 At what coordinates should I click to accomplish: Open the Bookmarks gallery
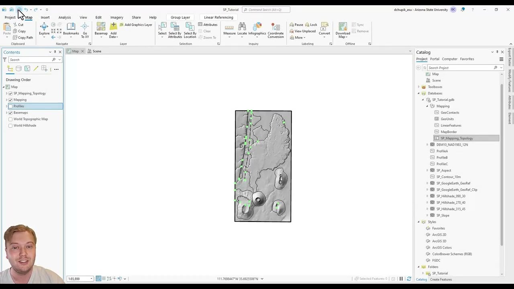[x=71, y=29]
